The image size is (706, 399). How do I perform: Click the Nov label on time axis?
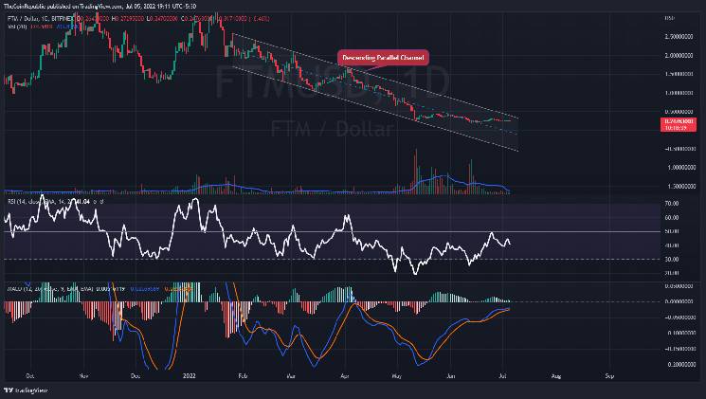coord(83,376)
